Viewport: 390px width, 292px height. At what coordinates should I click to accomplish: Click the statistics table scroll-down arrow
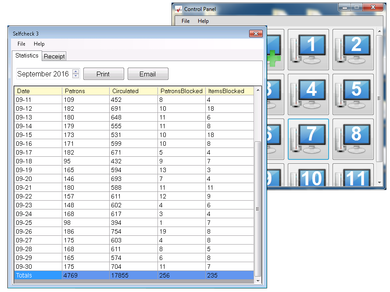258,281
